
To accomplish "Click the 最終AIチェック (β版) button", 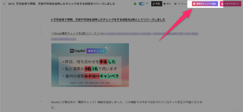I will coord(205,4).
